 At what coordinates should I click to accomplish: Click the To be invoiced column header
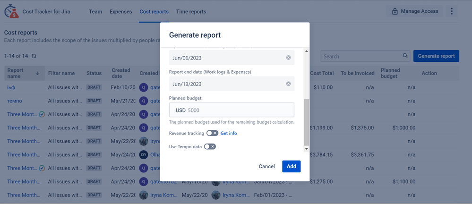[358, 73]
